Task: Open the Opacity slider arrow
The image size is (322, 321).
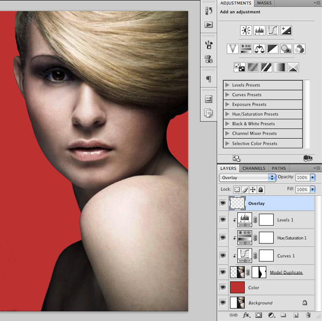Action: 313,177
